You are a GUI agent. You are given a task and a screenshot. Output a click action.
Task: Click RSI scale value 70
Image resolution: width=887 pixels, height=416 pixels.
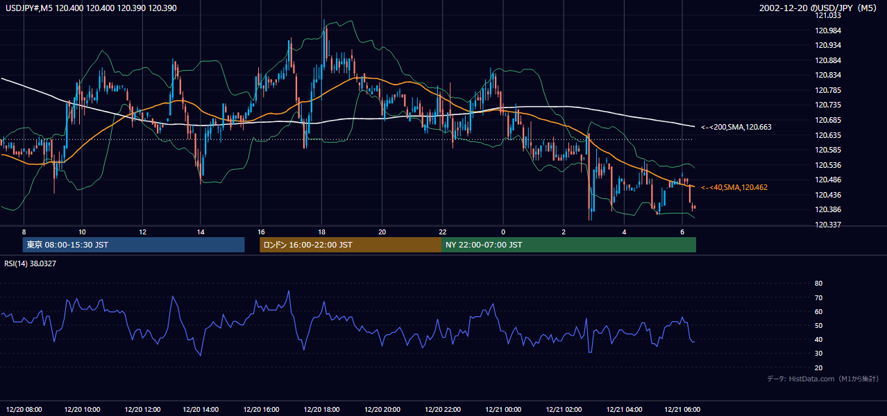(818, 297)
